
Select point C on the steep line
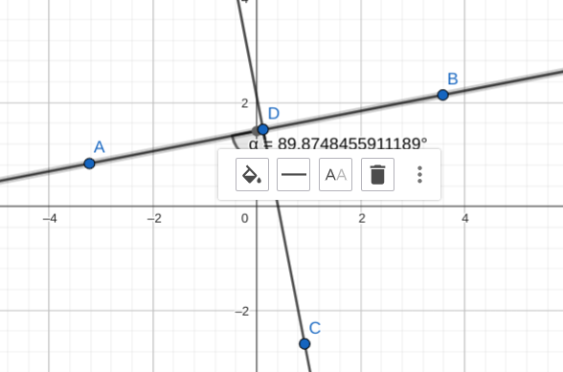304,344
